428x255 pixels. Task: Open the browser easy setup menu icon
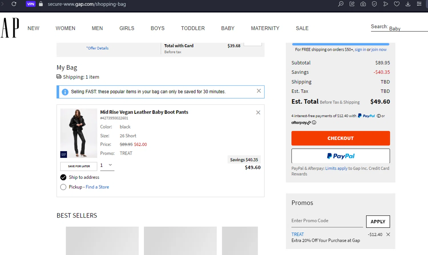419,4
